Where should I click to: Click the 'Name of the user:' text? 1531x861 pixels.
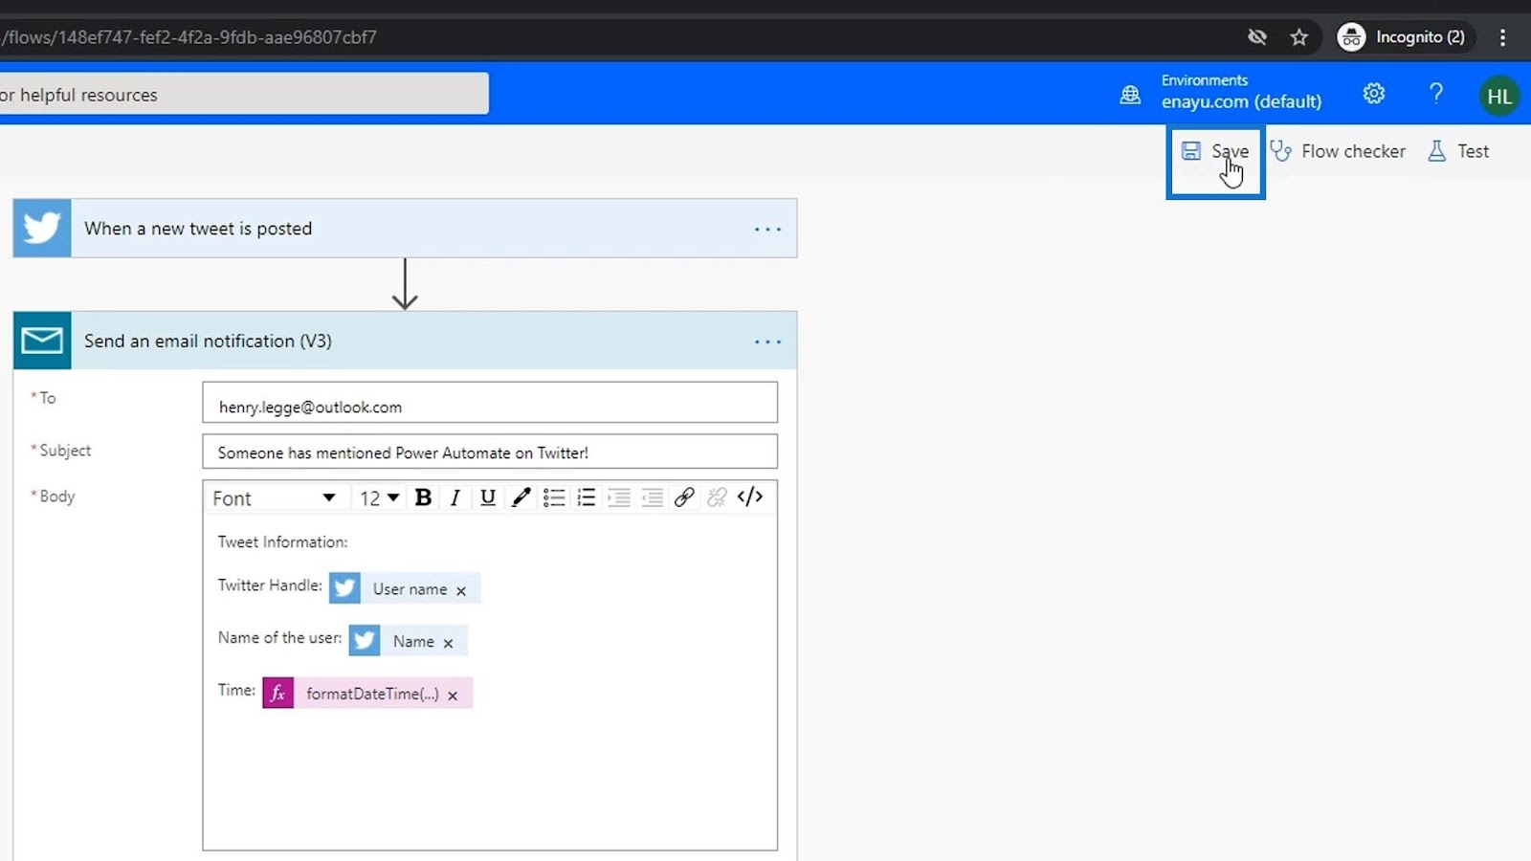coord(279,637)
